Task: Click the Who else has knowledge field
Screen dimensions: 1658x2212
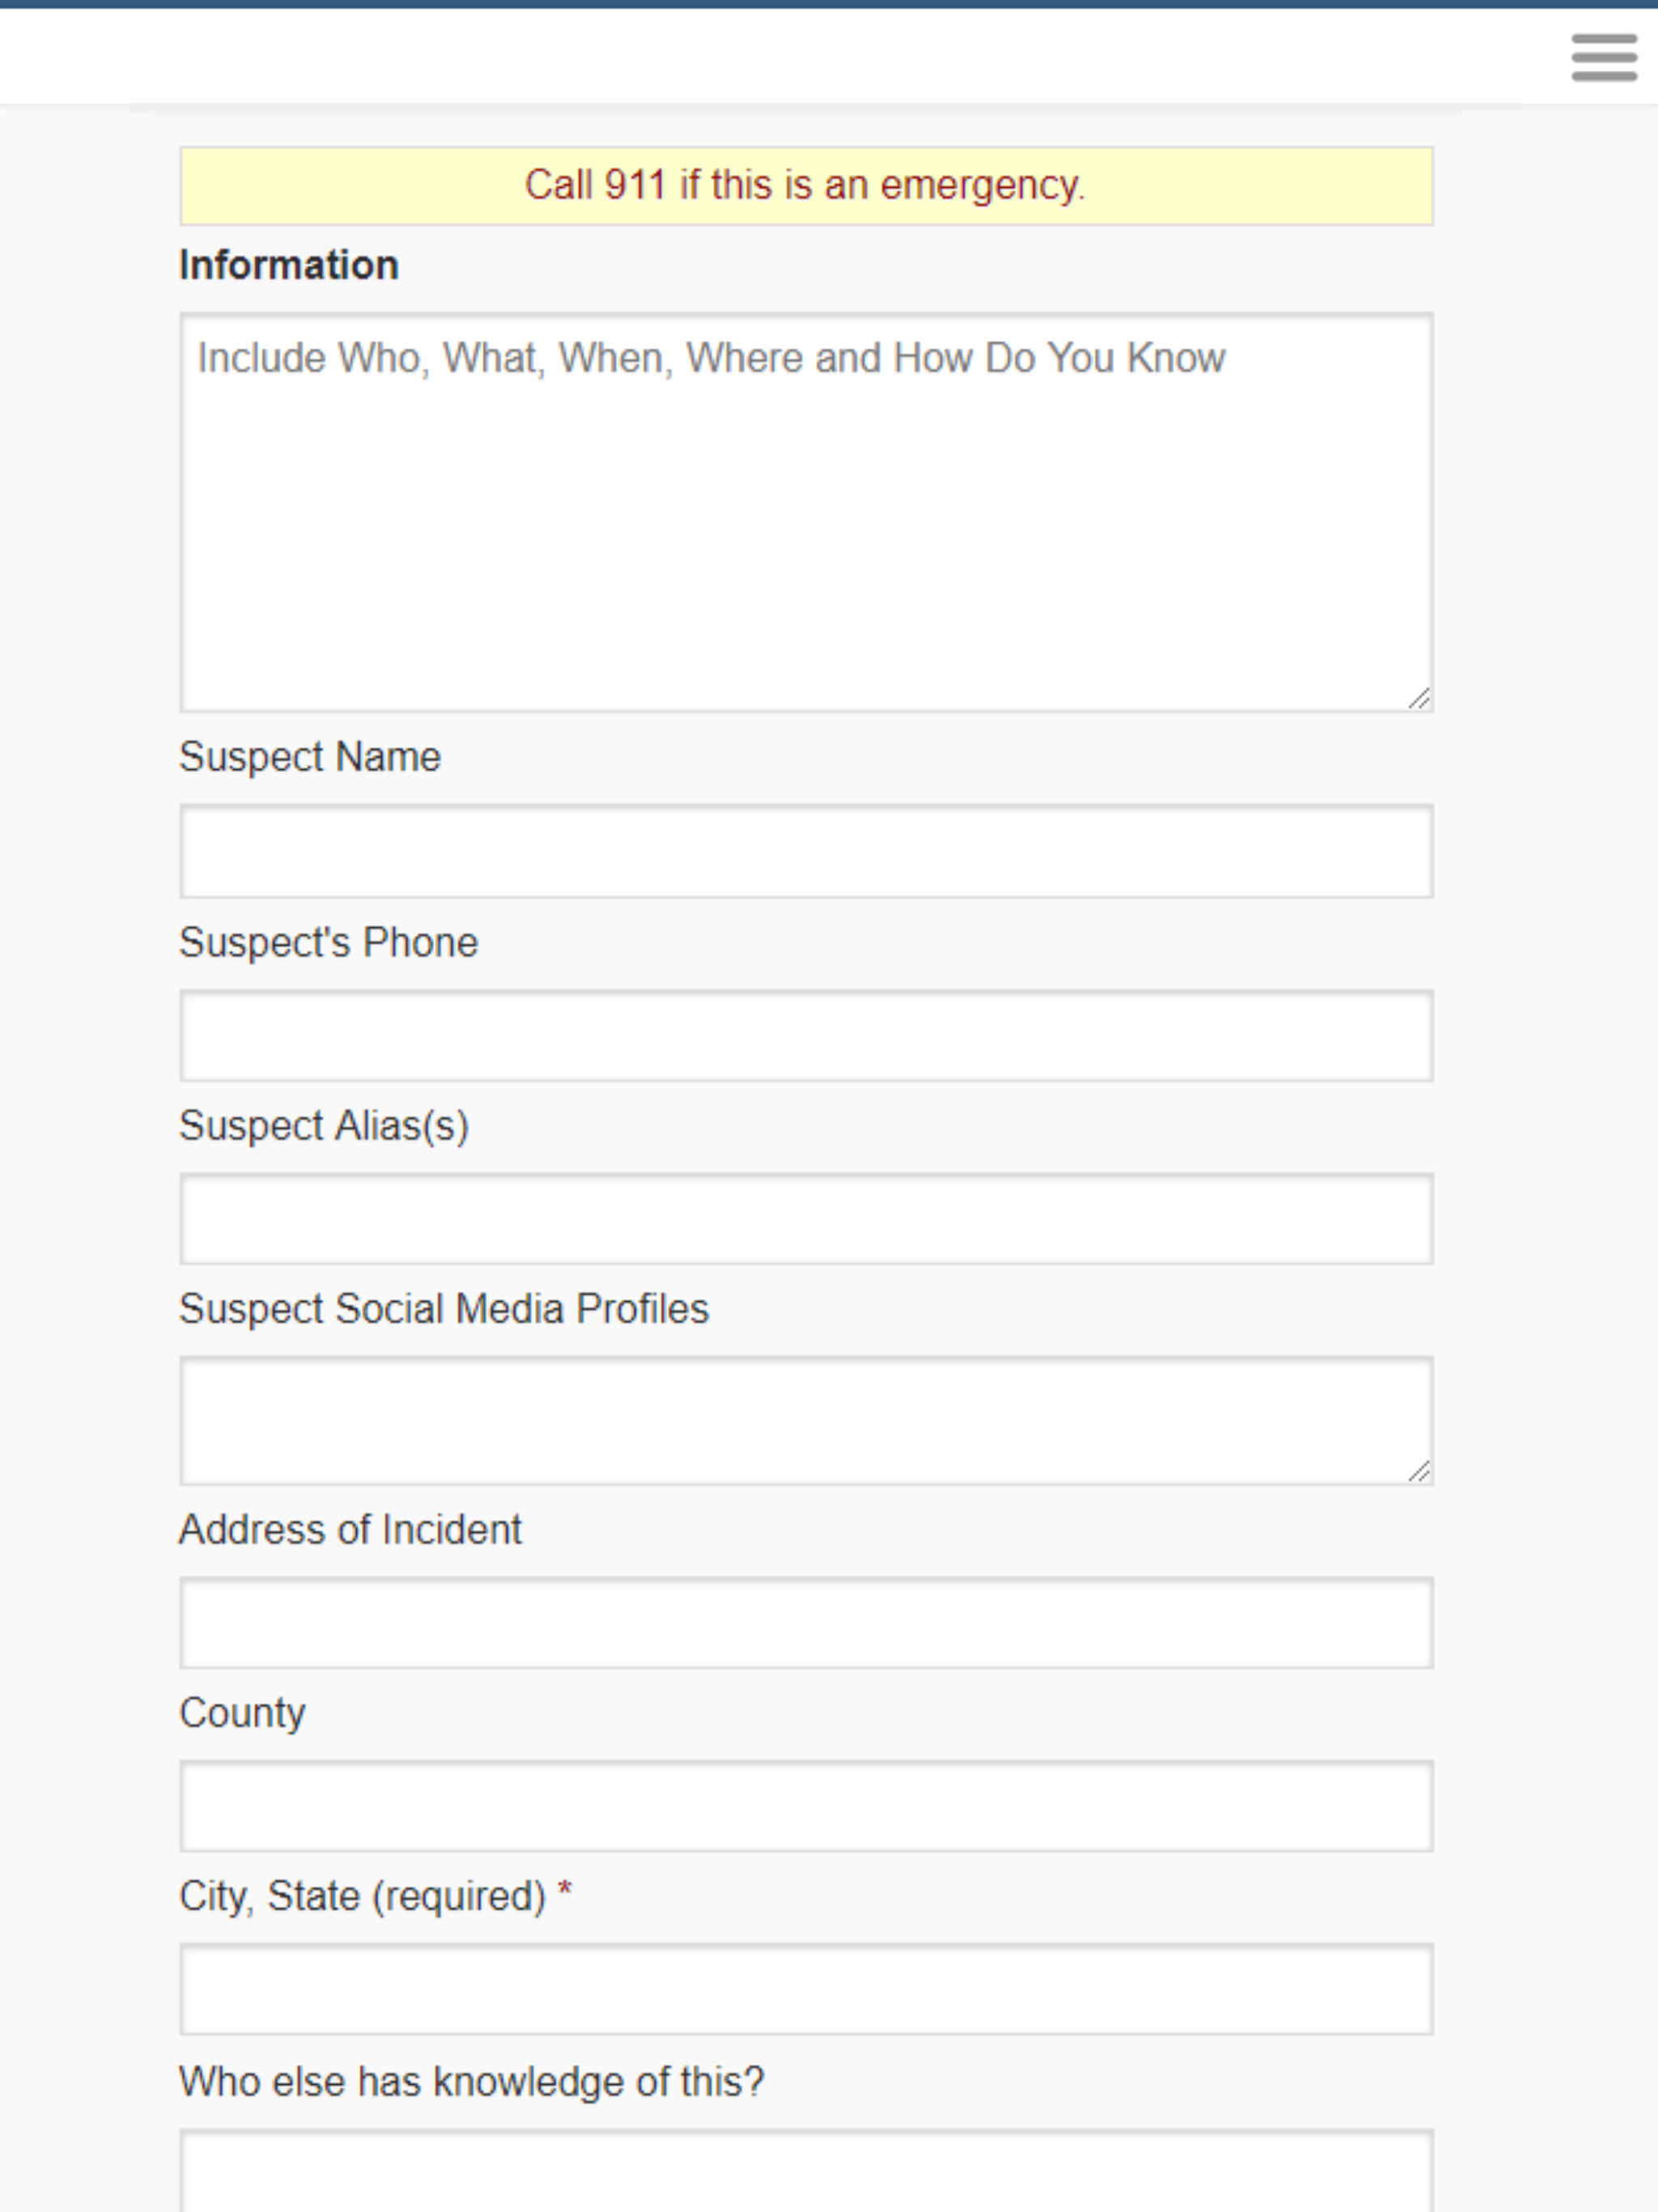Action: click(x=805, y=2180)
